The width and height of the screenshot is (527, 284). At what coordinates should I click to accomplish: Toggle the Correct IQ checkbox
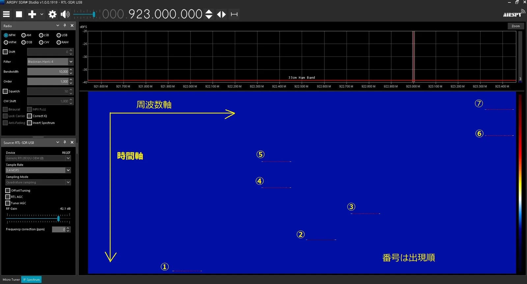29,116
